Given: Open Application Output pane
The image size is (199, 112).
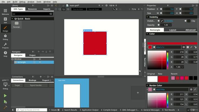Looking at the screenshot, I should 89,110.
